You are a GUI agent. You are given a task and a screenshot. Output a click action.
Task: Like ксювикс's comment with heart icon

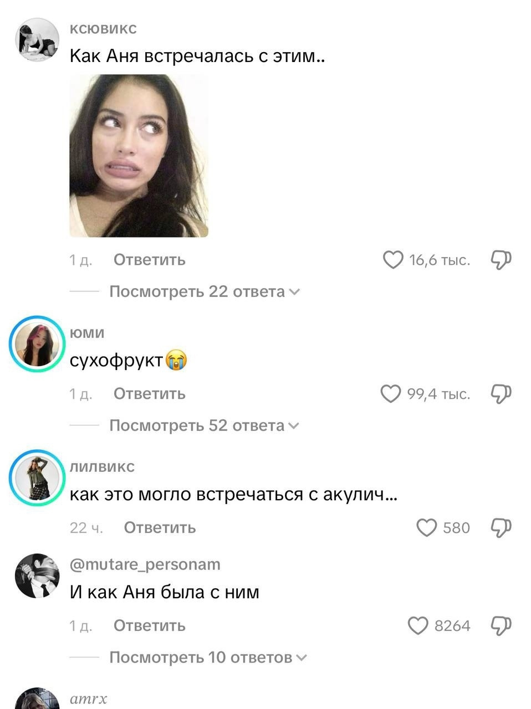coord(393,260)
